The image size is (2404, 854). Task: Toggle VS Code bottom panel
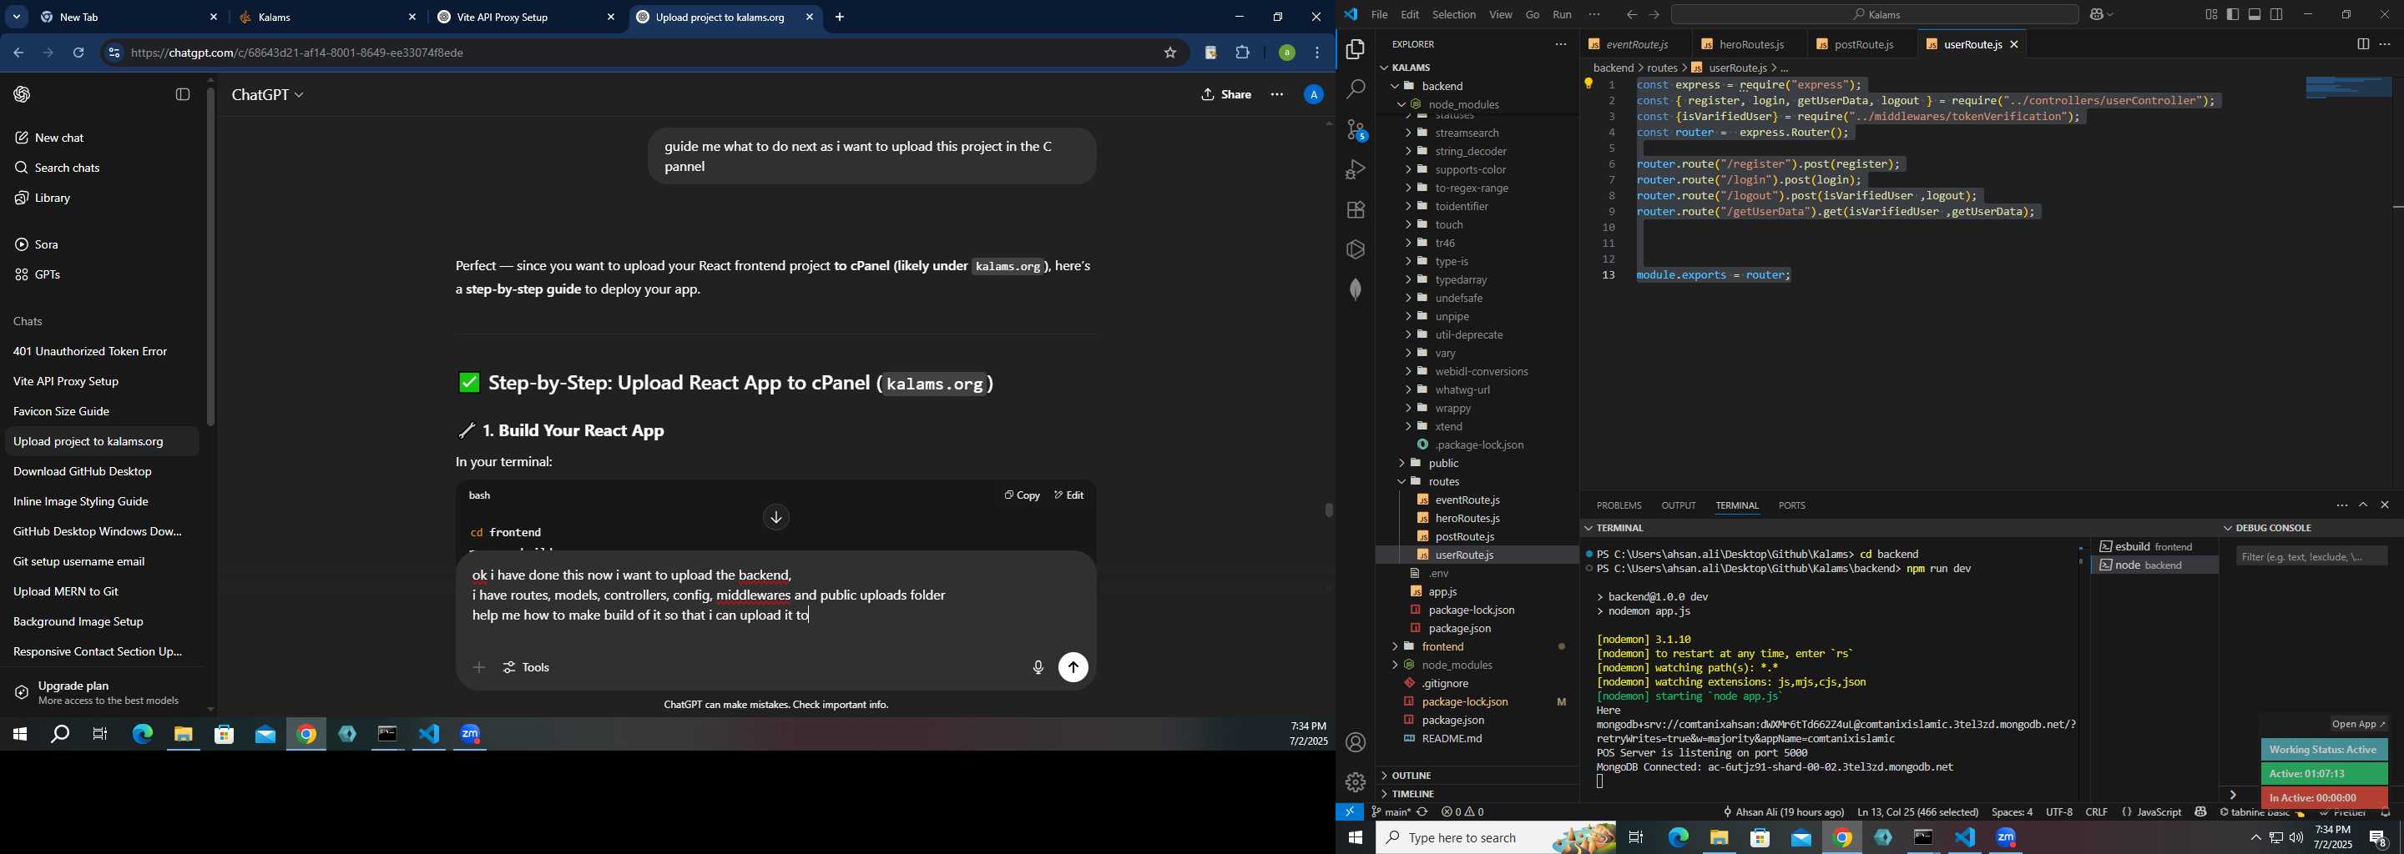click(2255, 15)
